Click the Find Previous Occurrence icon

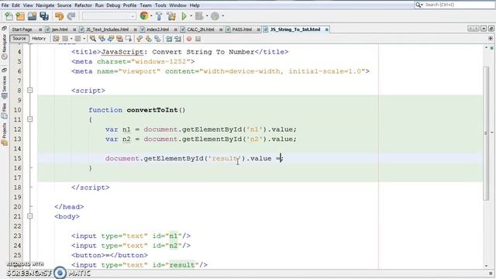[x=102, y=39]
